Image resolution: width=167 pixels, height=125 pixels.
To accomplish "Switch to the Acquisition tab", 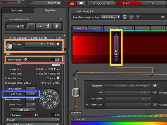I will point(50,10).
